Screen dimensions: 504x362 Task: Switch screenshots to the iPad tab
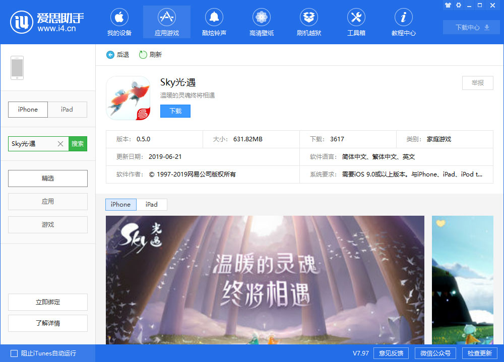coord(152,205)
